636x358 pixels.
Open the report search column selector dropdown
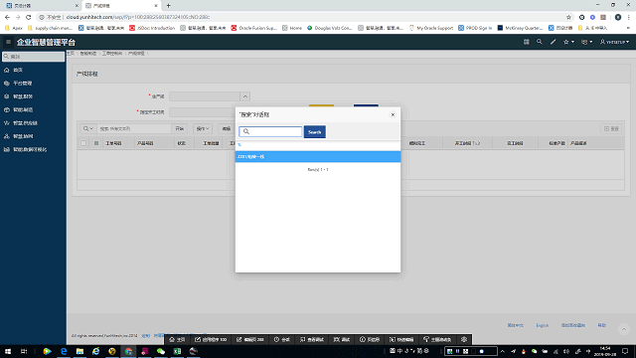tap(88, 128)
